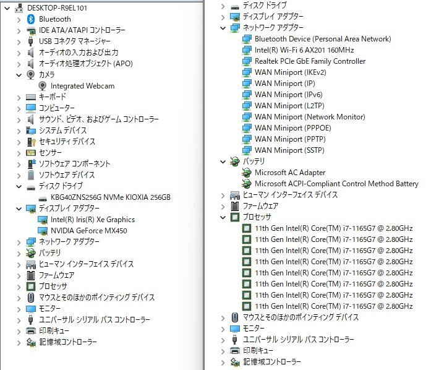Expand the Bluetooth node
This screenshot has width=426, height=370.
pos(19,20)
